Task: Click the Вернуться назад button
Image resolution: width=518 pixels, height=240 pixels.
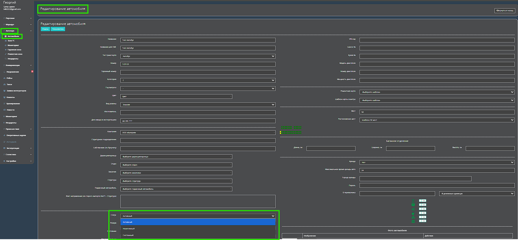Action: [505, 11]
